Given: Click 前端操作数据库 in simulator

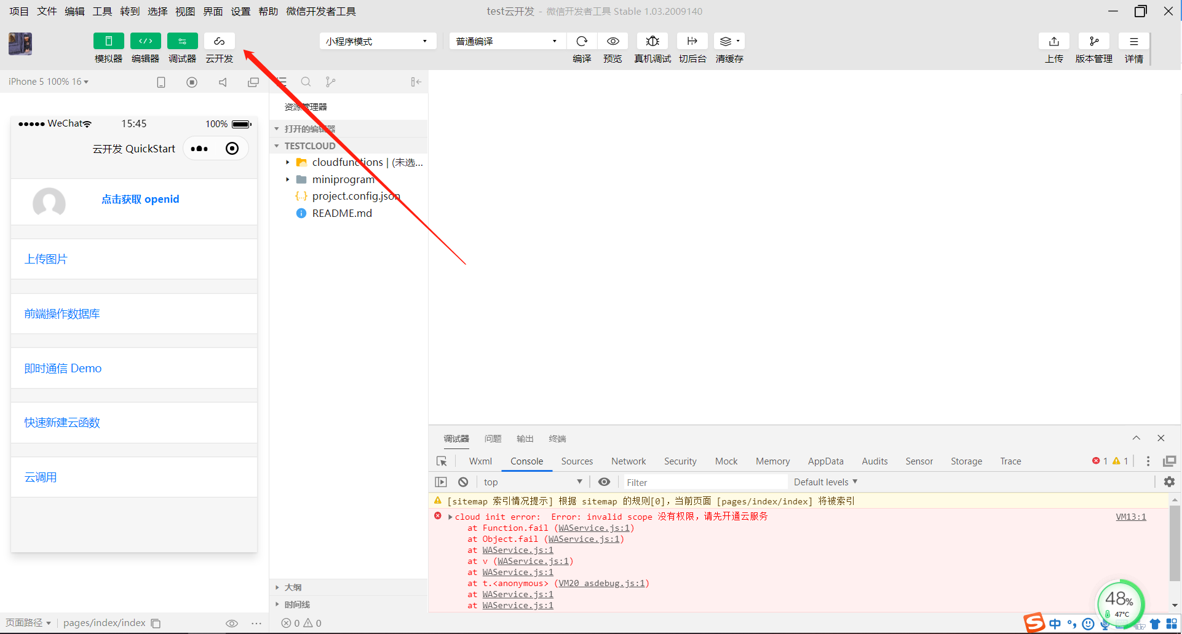Looking at the screenshot, I should [x=62, y=314].
